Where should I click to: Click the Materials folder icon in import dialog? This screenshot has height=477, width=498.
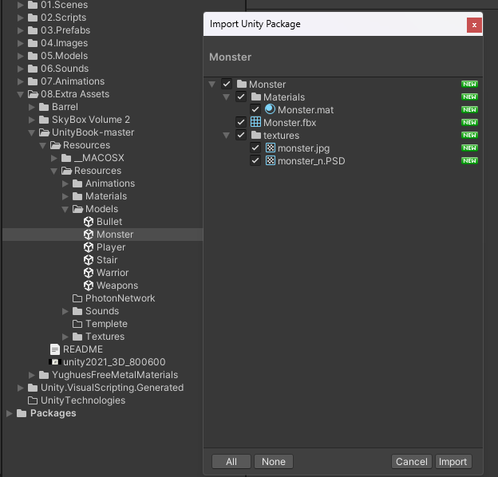coord(256,97)
